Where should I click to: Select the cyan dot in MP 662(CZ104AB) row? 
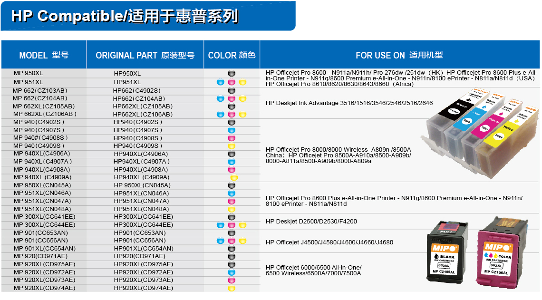point(221,98)
